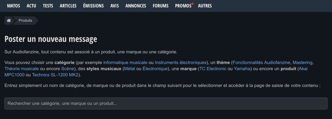Open the Théorie musicale link
The image size is (332, 119).
point(21,68)
